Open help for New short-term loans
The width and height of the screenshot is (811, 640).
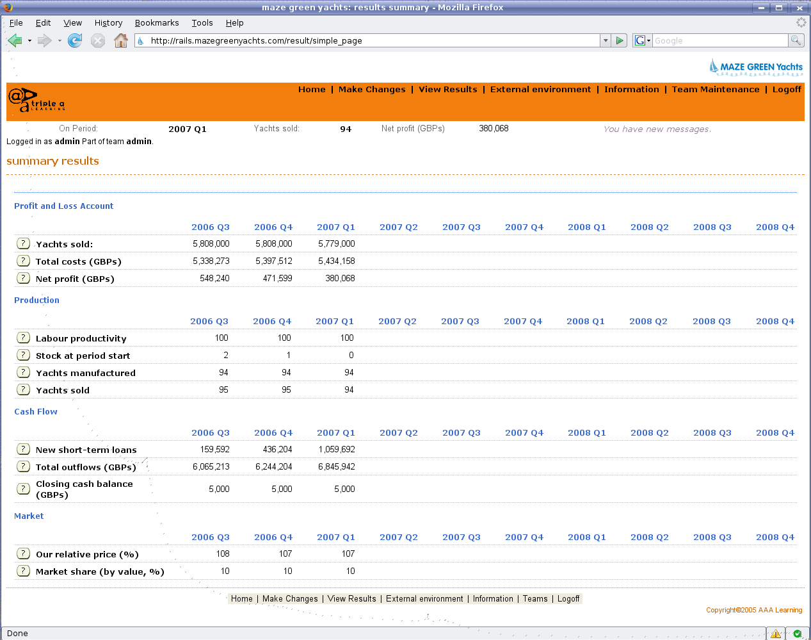point(24,450)
